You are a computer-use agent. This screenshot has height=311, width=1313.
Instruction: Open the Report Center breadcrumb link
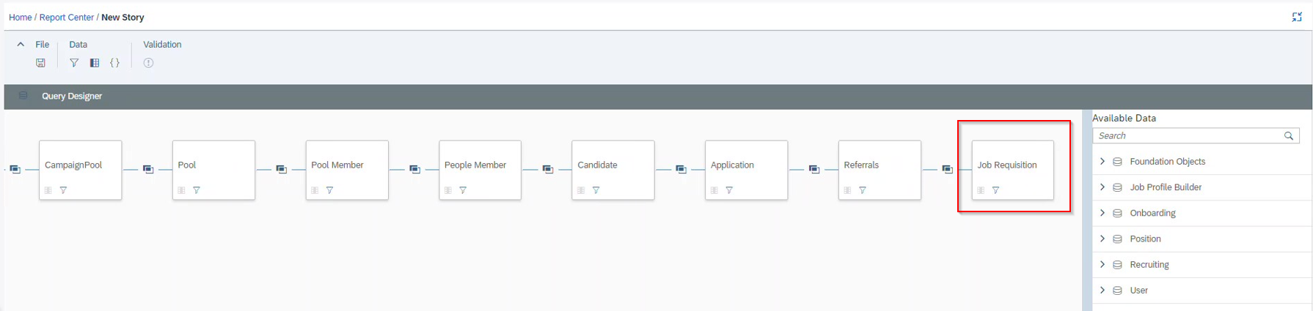click(67, 17)
